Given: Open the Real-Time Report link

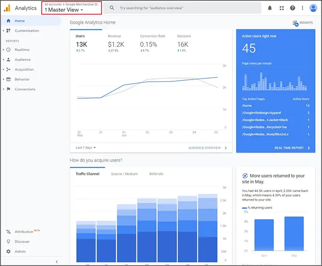Looking at the screenshot, I should [x=289, y=148].
